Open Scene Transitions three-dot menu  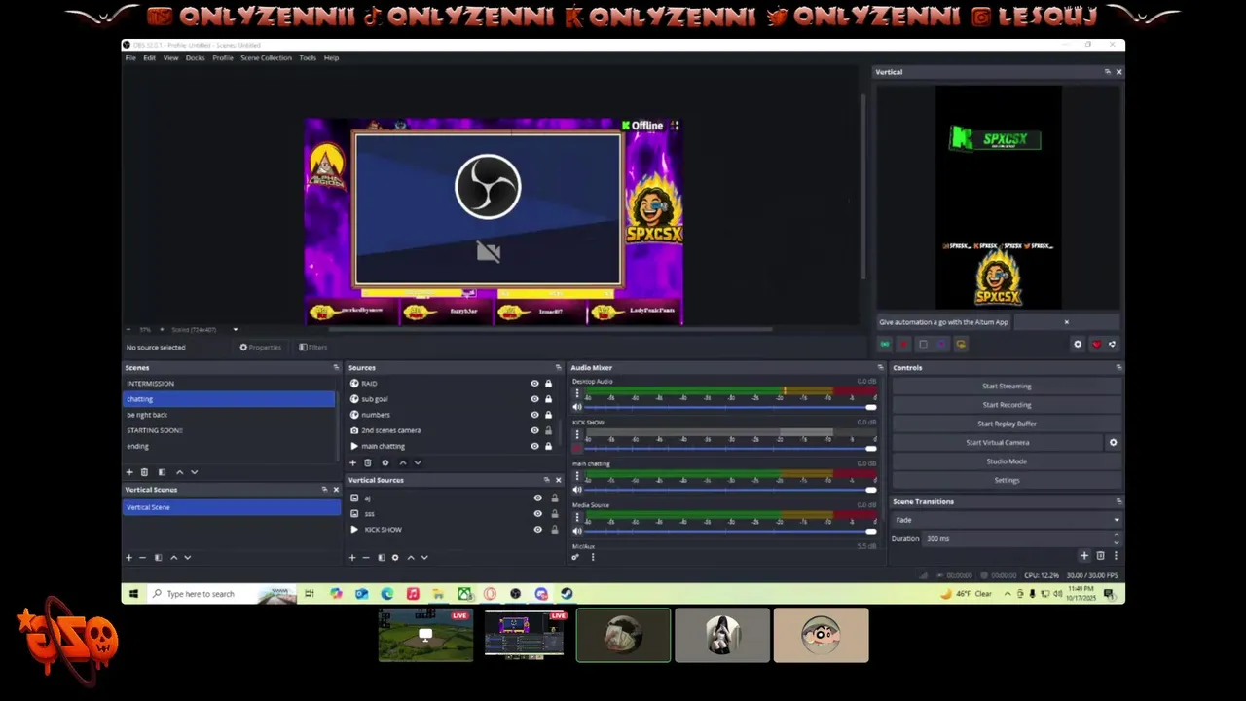1116,556
